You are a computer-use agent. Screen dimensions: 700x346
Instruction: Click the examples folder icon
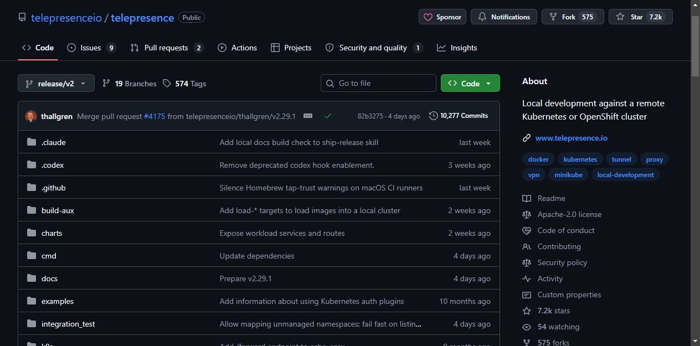tap(32, 301)
